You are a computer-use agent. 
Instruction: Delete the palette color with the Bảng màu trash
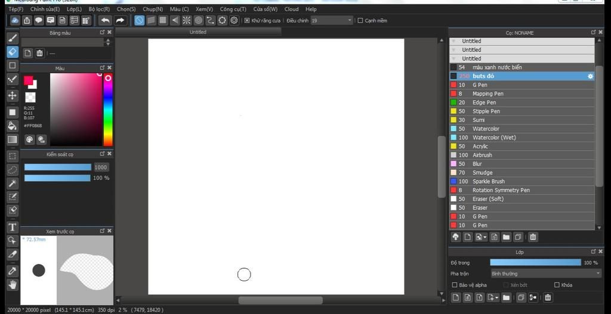pyautogui.click(x=39, y=53)
